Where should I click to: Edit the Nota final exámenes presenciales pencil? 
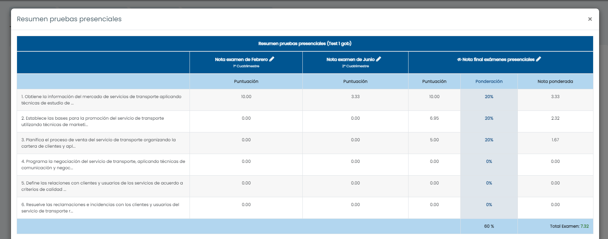pos(538,59)
